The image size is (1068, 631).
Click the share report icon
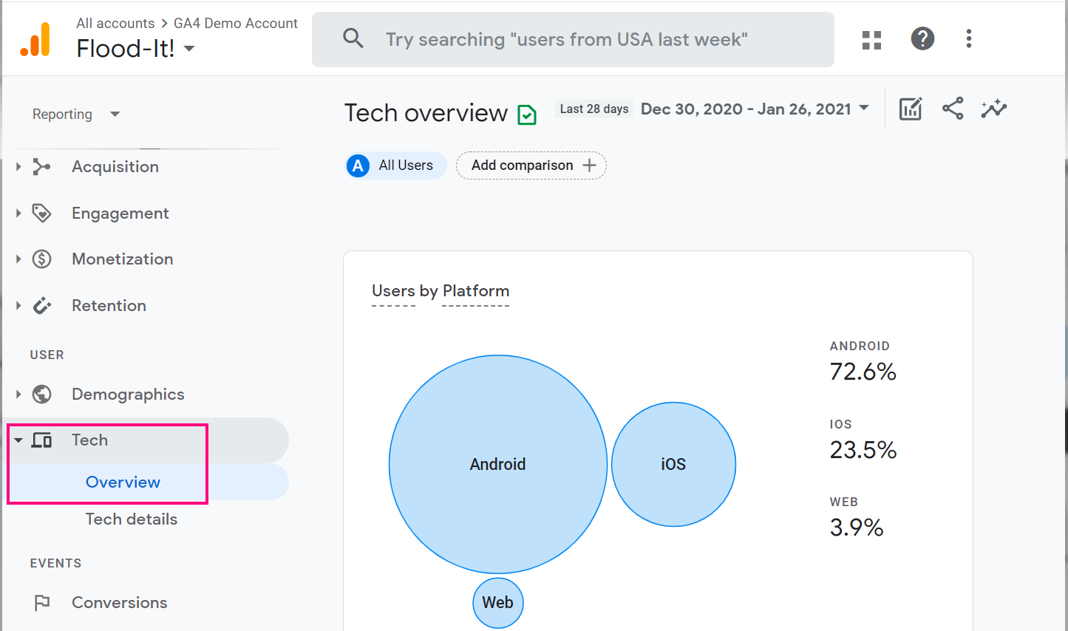953,109
